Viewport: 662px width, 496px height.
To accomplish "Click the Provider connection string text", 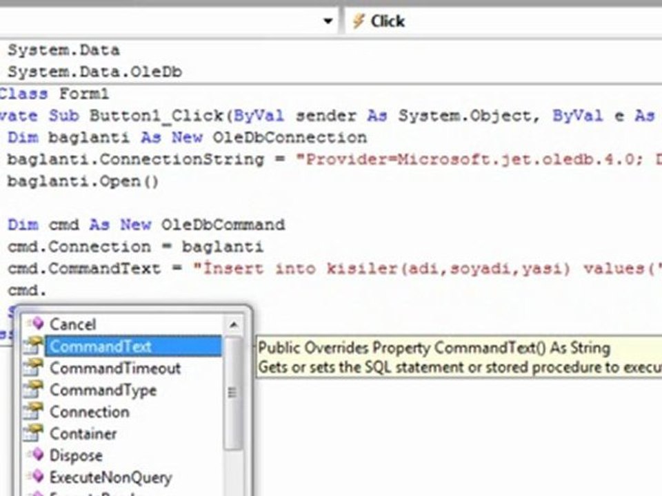I will (x=478, y=159).
